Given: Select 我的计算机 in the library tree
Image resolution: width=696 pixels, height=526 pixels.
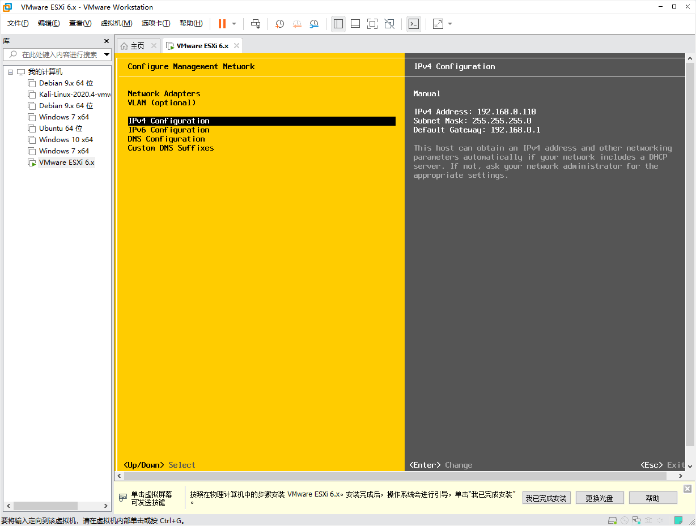Looking at the screenshot, I should coord(45,72).
